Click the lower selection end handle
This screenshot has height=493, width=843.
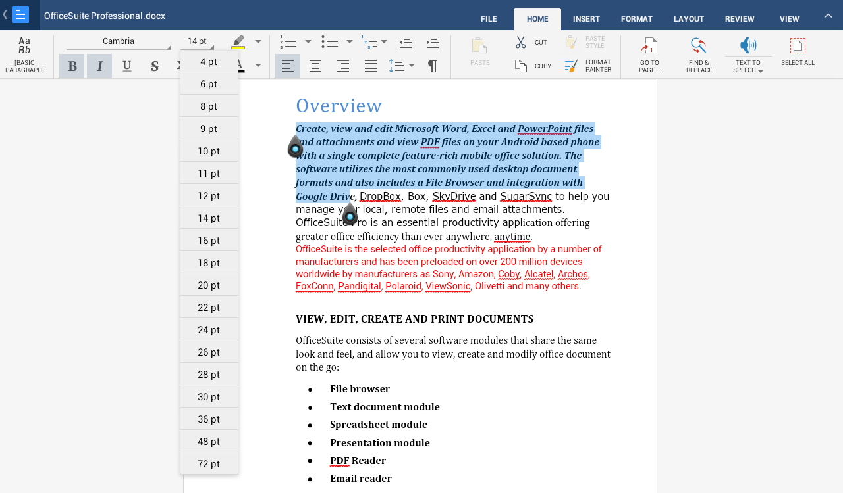pos(350,215)
